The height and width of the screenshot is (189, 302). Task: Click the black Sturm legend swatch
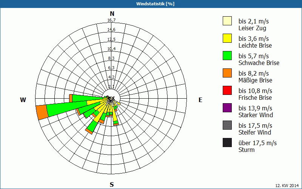tap(227, 143)
